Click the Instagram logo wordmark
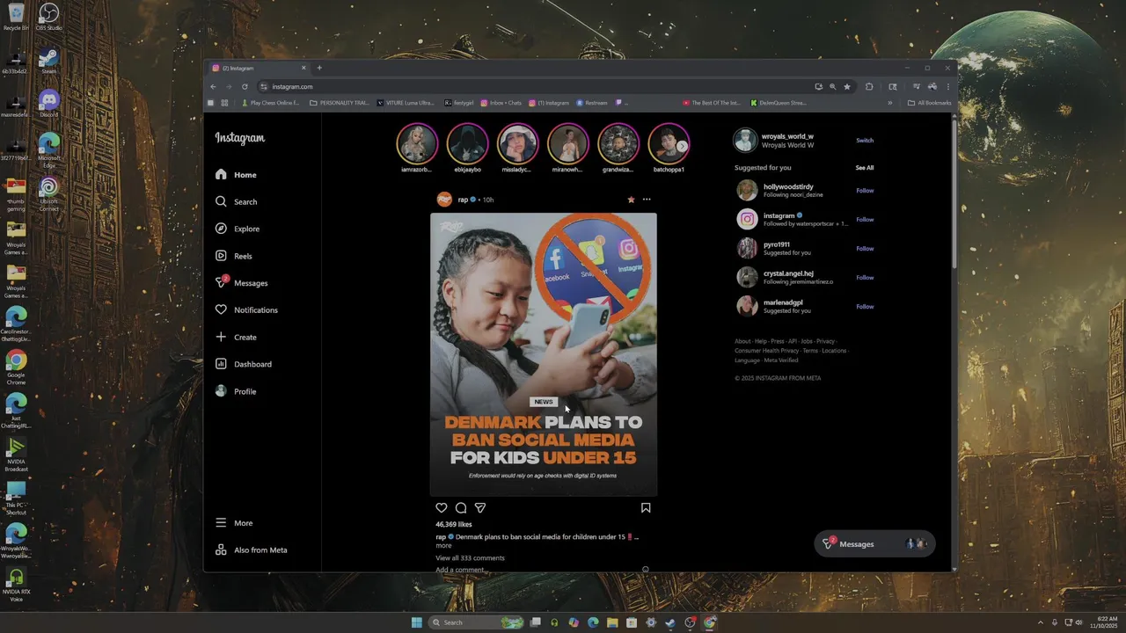 pyautogui.click(x=239, y=138)
